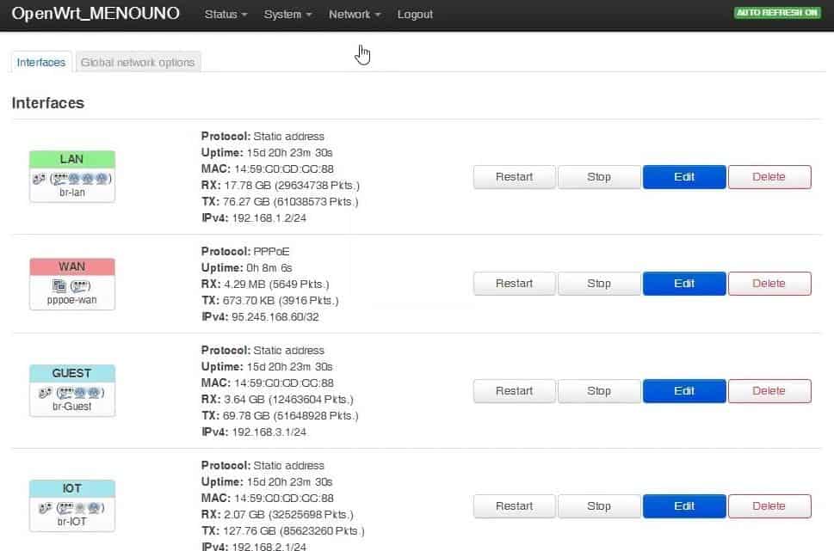Screen dimensions: 834x551
Task: Stop the GUEST interface
Action: tap(598, 391)
